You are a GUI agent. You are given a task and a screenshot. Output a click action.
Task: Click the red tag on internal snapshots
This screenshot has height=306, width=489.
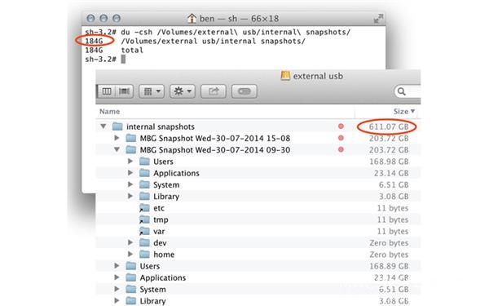coord(341,126)
